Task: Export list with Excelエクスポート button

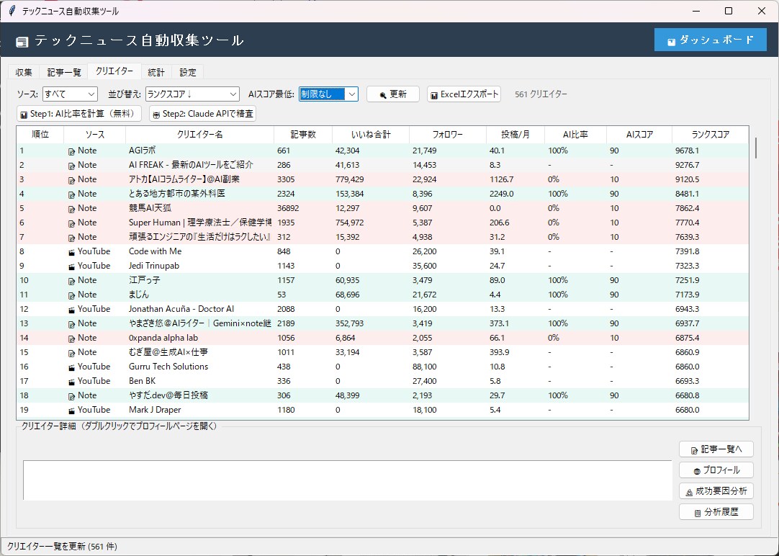Action: click(464, 94)
